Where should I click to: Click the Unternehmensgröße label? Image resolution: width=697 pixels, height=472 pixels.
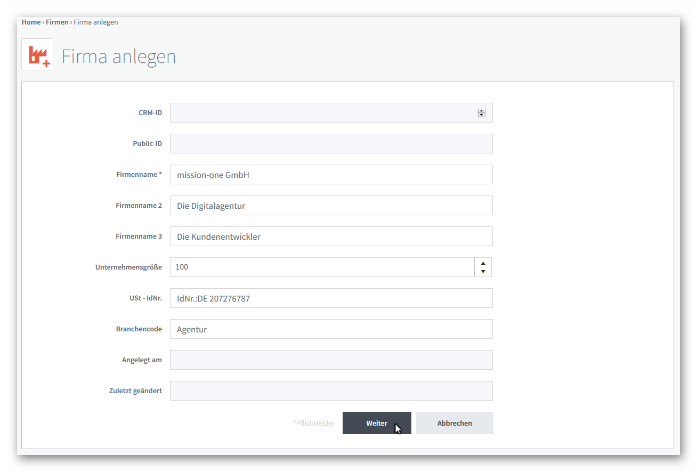[128, 267]
